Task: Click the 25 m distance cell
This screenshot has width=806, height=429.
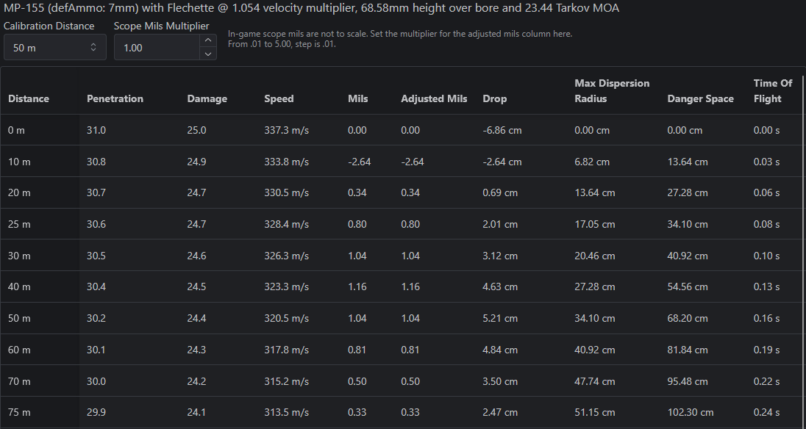Action: point(40,224)
